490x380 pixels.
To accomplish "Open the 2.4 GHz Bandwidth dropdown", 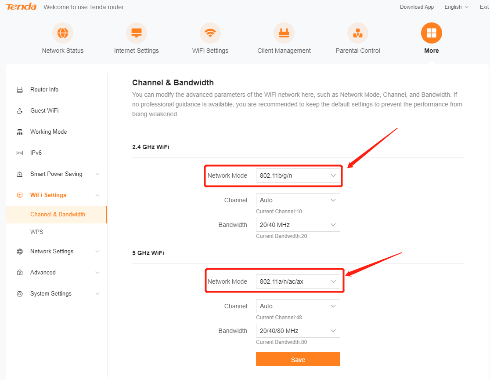I will coord(298,225).
